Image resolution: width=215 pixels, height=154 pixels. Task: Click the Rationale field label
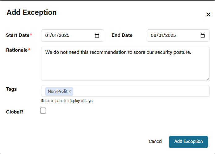point(17,50)
